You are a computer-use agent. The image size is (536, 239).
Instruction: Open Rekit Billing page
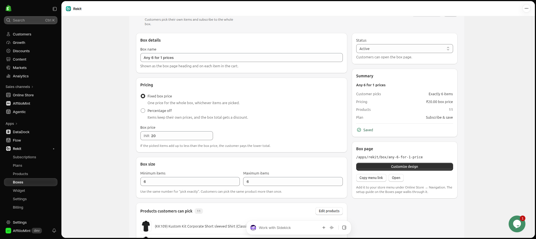(x=18, y=207)
